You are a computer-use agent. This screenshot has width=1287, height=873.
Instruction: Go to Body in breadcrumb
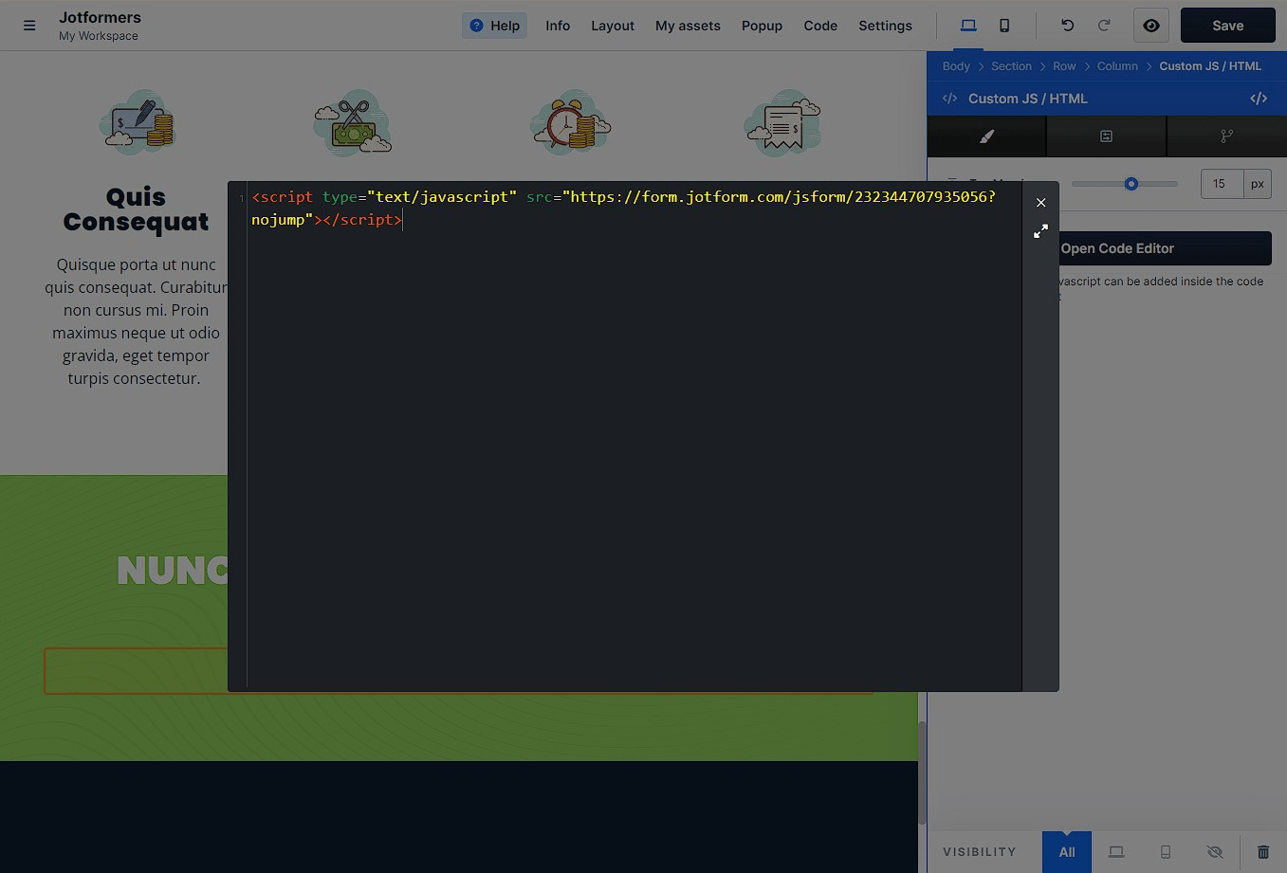point(956,66)
